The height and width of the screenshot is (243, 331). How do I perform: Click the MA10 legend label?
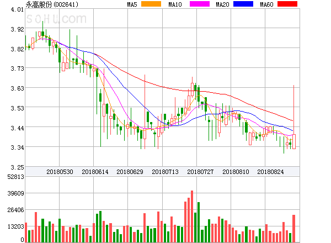(x=175, y=4)
